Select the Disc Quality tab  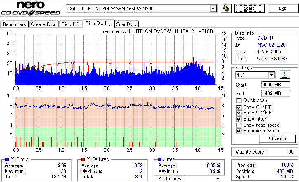pos(98,24)
